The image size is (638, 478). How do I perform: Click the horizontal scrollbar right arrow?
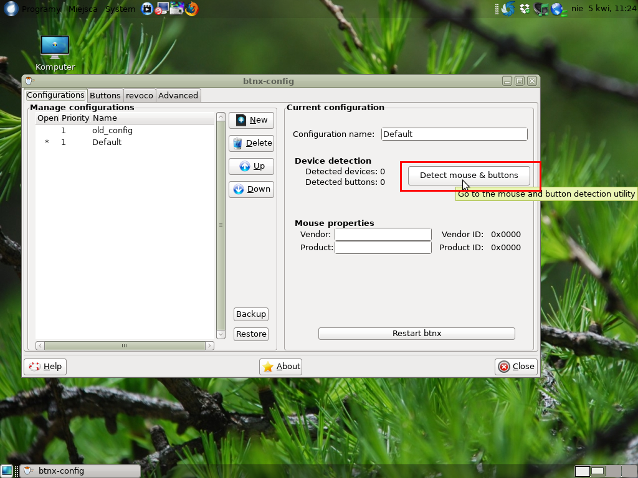point(209,346)
